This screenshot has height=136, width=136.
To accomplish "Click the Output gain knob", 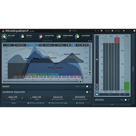I will coord(23,37).
